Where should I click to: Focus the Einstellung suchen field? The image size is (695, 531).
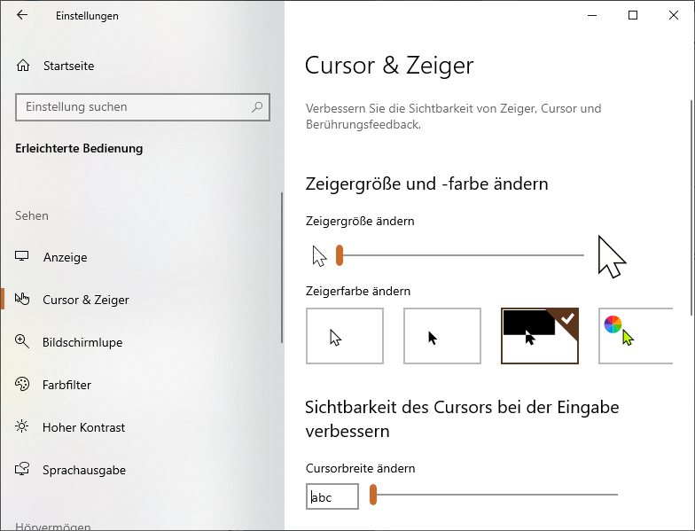pyautogui.click(x=142, y=106)
